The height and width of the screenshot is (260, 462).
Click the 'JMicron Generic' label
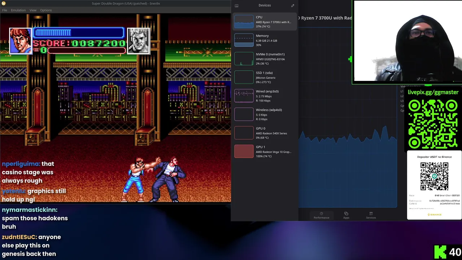(266, 78)
